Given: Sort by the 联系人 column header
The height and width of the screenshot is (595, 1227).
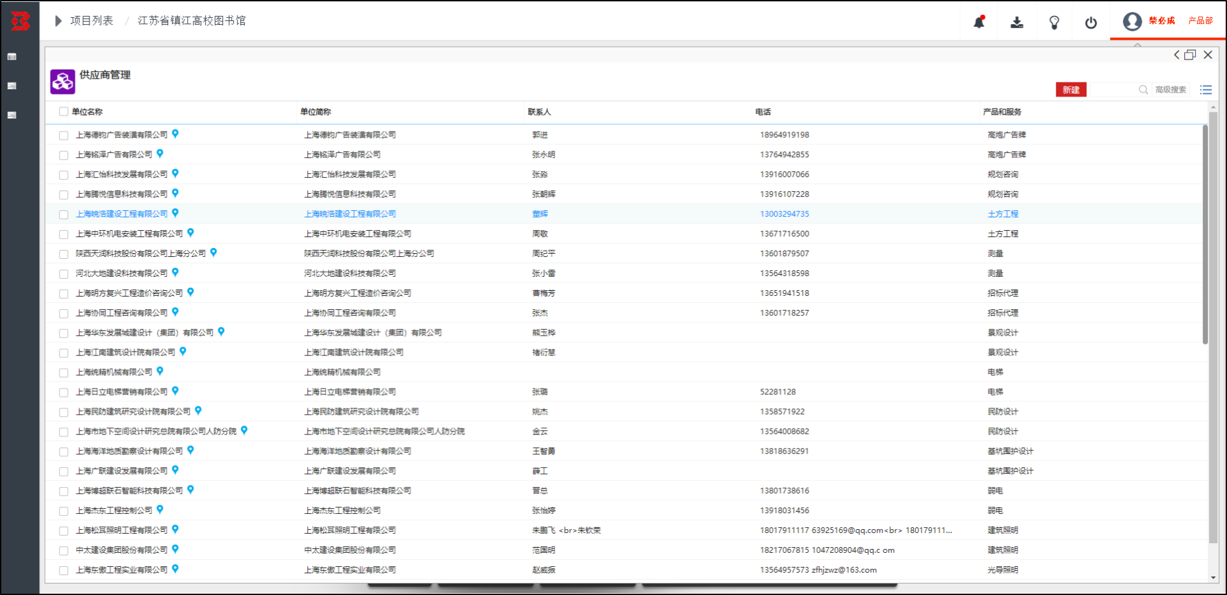Looking at the screenshot, I should click(x=539, y=112).
